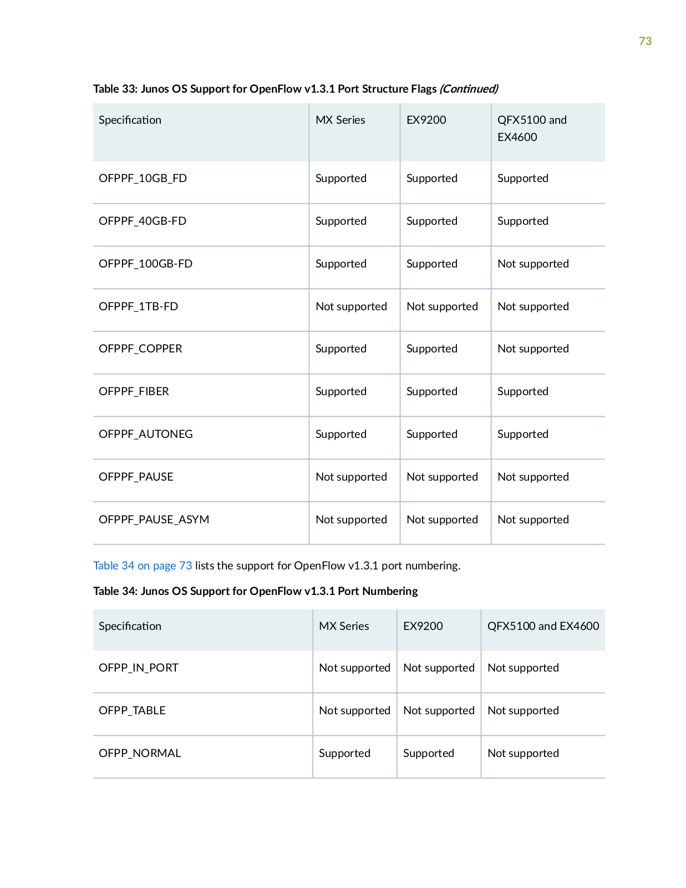Viewport: 686px width, 888px height.
Task: Click the OFPP_TABLE row label
Action: pyautogui.click(x=132, y=710)
